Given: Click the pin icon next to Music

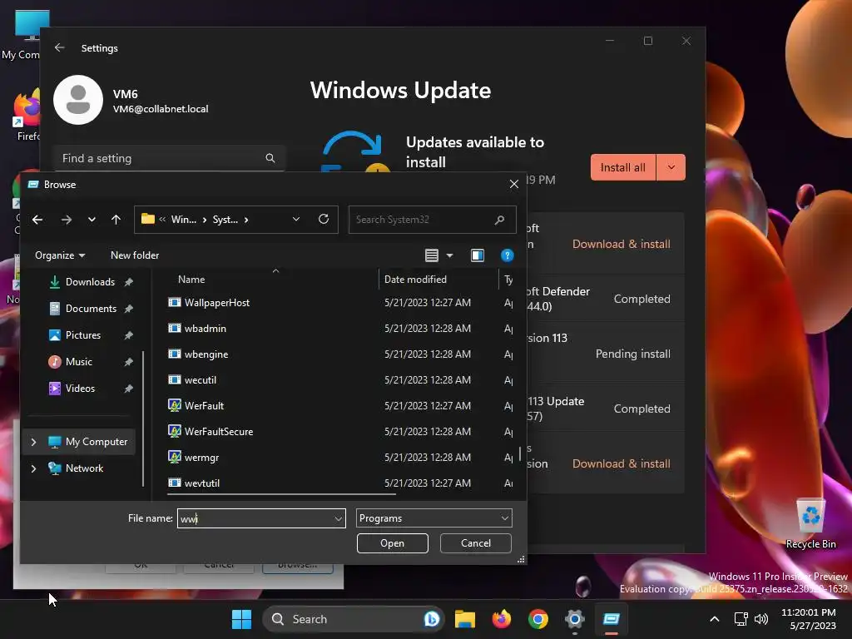Looking at the screenshot, I should (129, 362).
